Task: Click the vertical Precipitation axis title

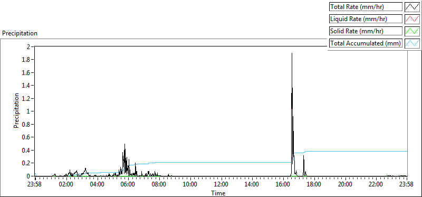Action: (16, 110)
